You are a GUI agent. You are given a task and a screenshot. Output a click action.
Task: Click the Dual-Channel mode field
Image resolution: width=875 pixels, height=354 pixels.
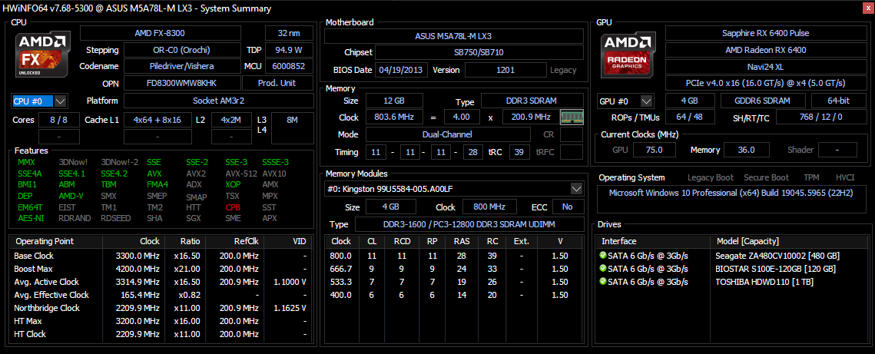coord(448,135)
